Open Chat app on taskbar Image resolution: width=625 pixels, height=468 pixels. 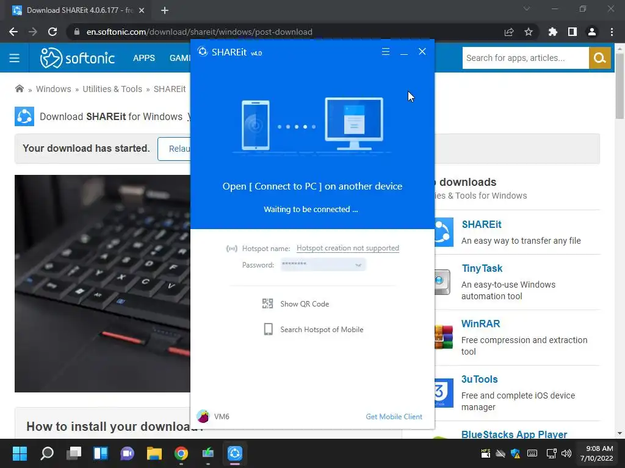(x=128, y=453)
